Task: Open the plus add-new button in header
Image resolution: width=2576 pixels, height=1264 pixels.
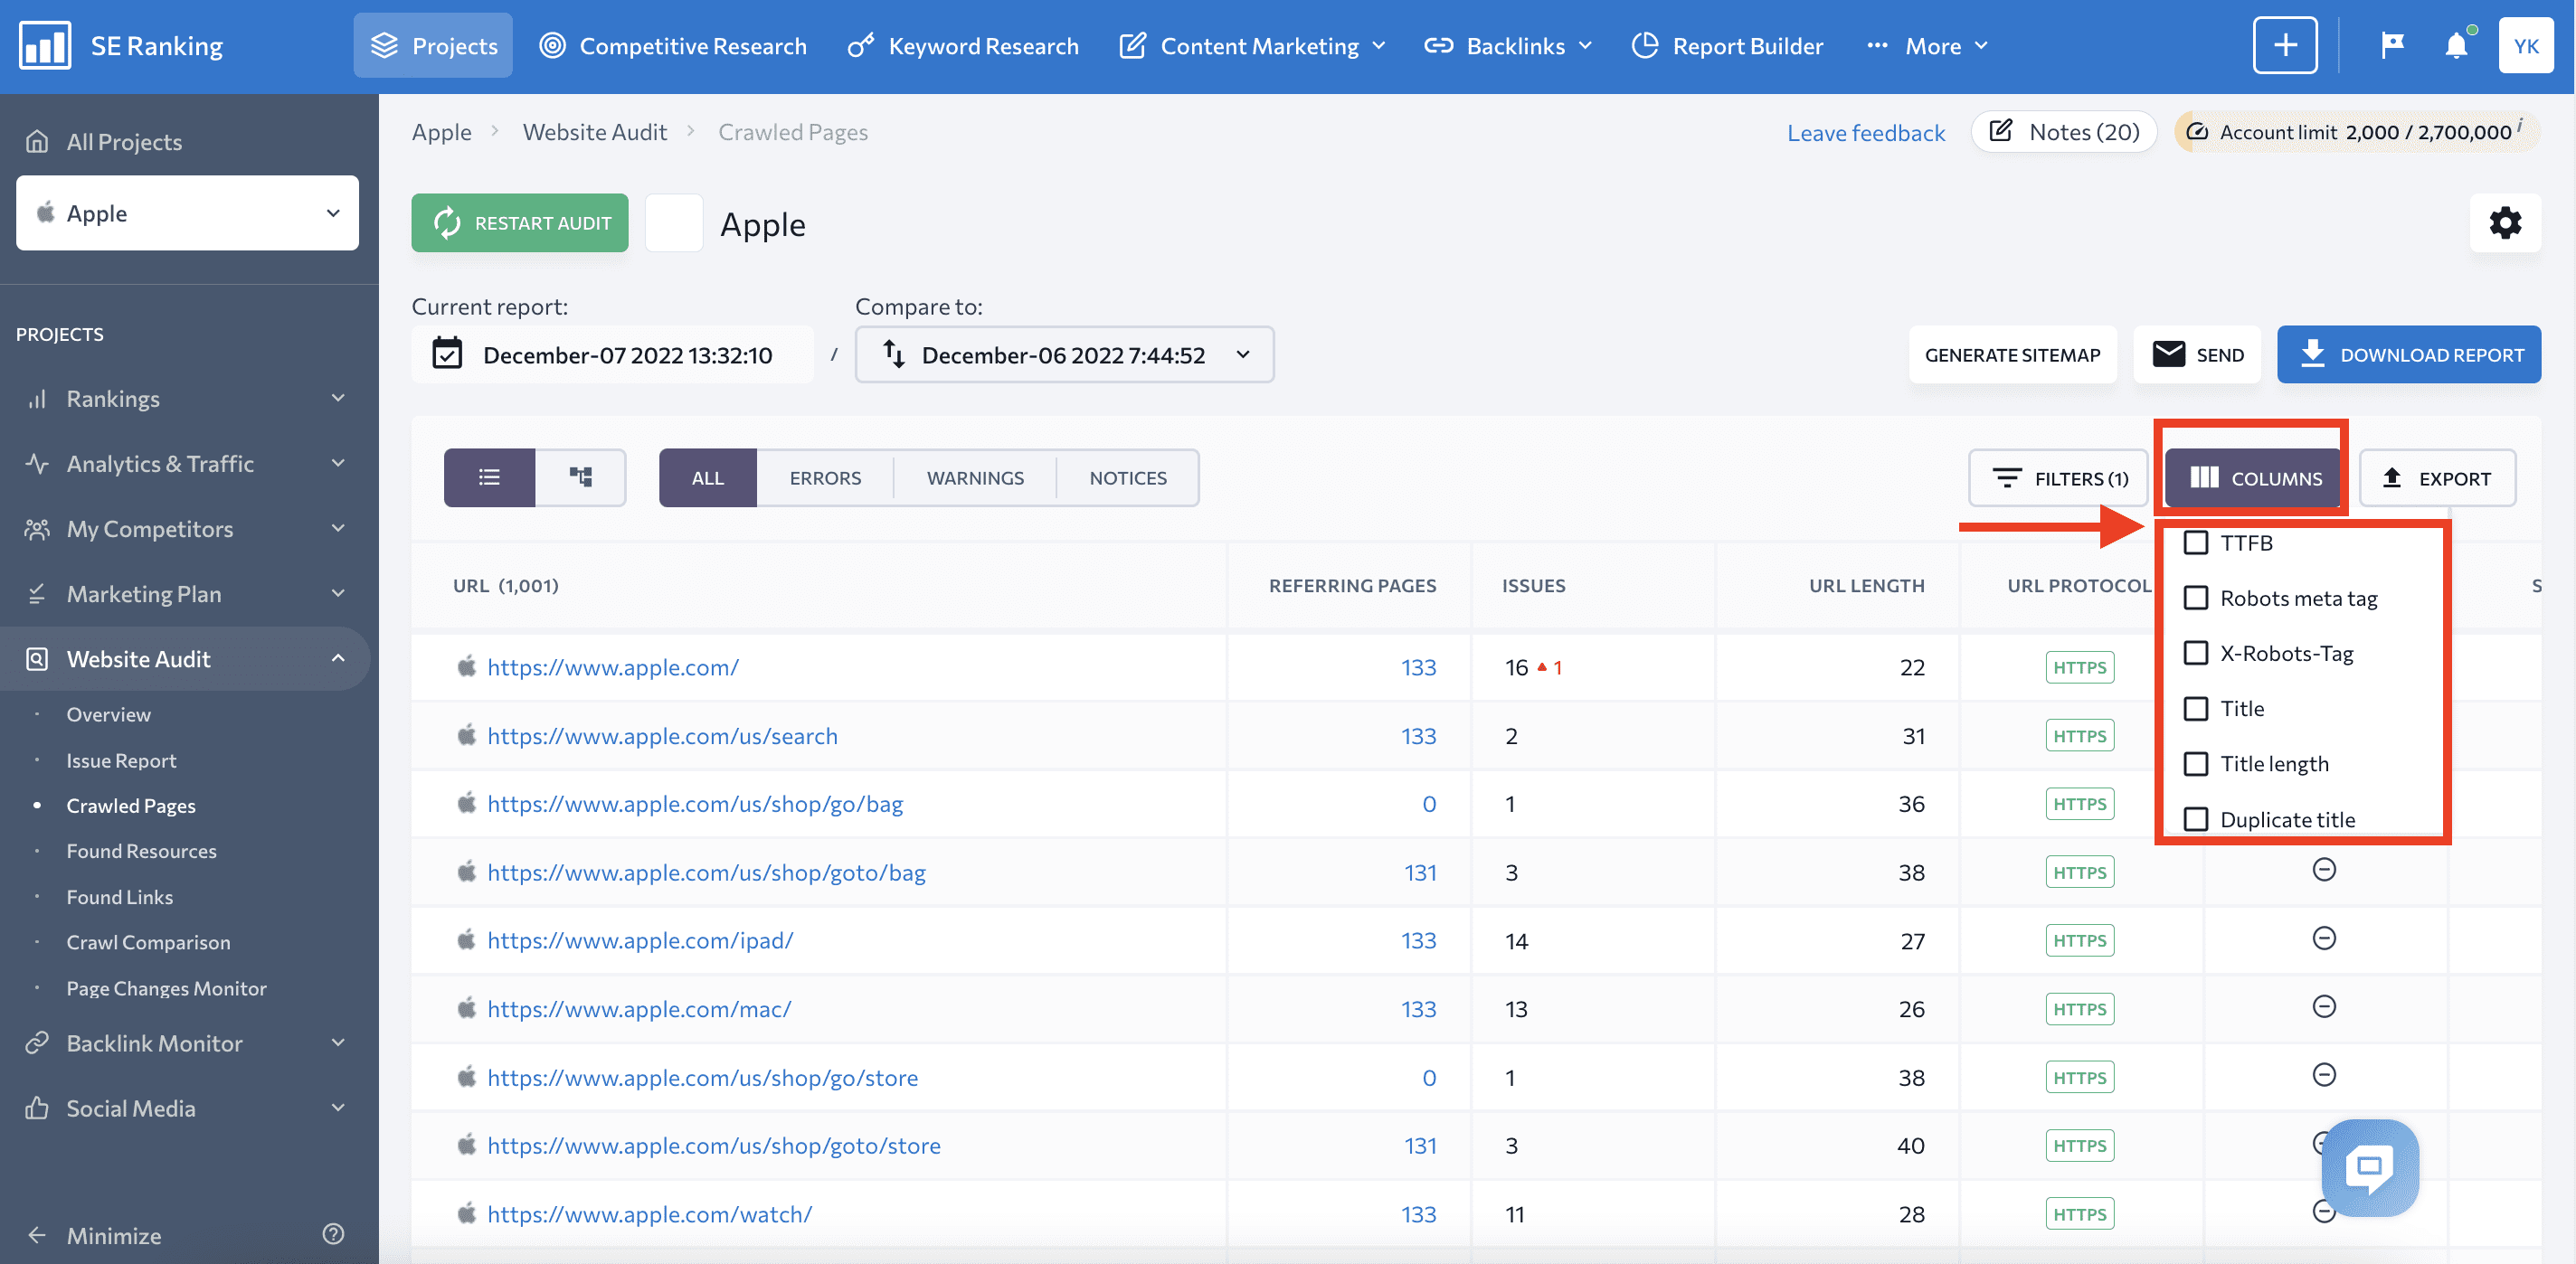Action: point(2285,46)
